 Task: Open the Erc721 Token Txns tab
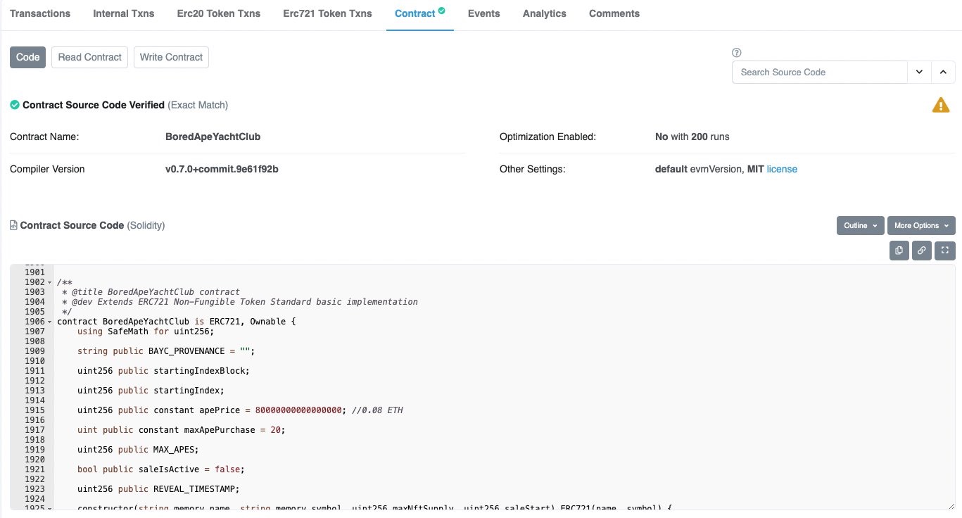pos(328,13)
